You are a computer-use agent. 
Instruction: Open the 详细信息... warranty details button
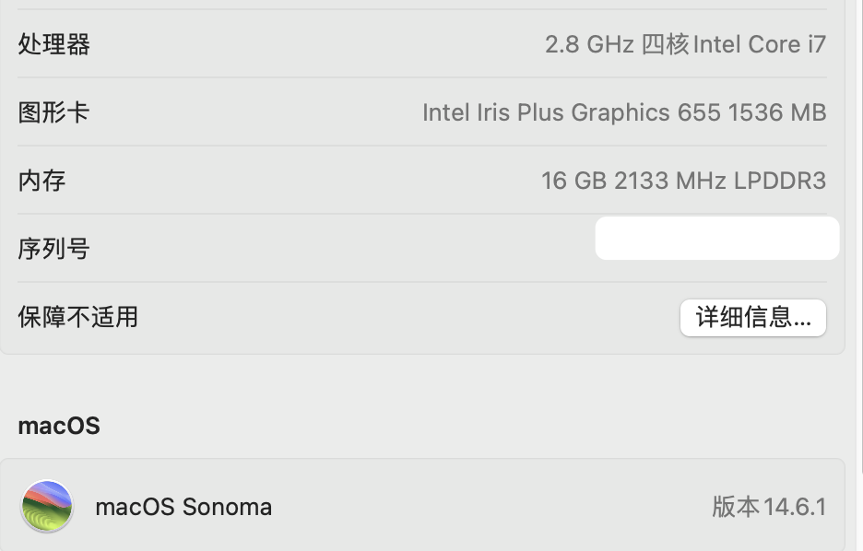click(x=753, y=317)
